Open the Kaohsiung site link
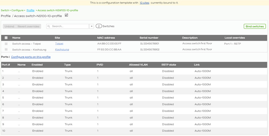The image size is (269, 136). coord(62,49)
